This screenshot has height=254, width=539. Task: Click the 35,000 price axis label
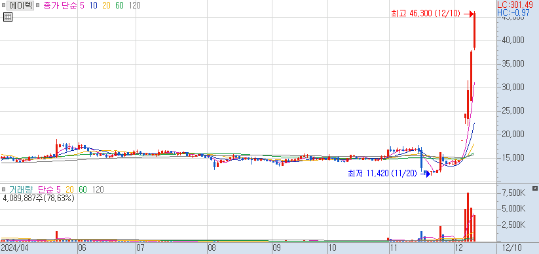(513, 64)
